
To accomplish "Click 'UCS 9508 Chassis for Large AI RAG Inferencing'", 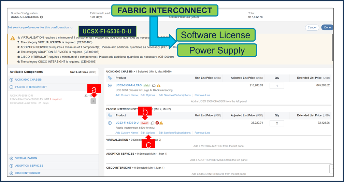I will [x=144, y=90].
